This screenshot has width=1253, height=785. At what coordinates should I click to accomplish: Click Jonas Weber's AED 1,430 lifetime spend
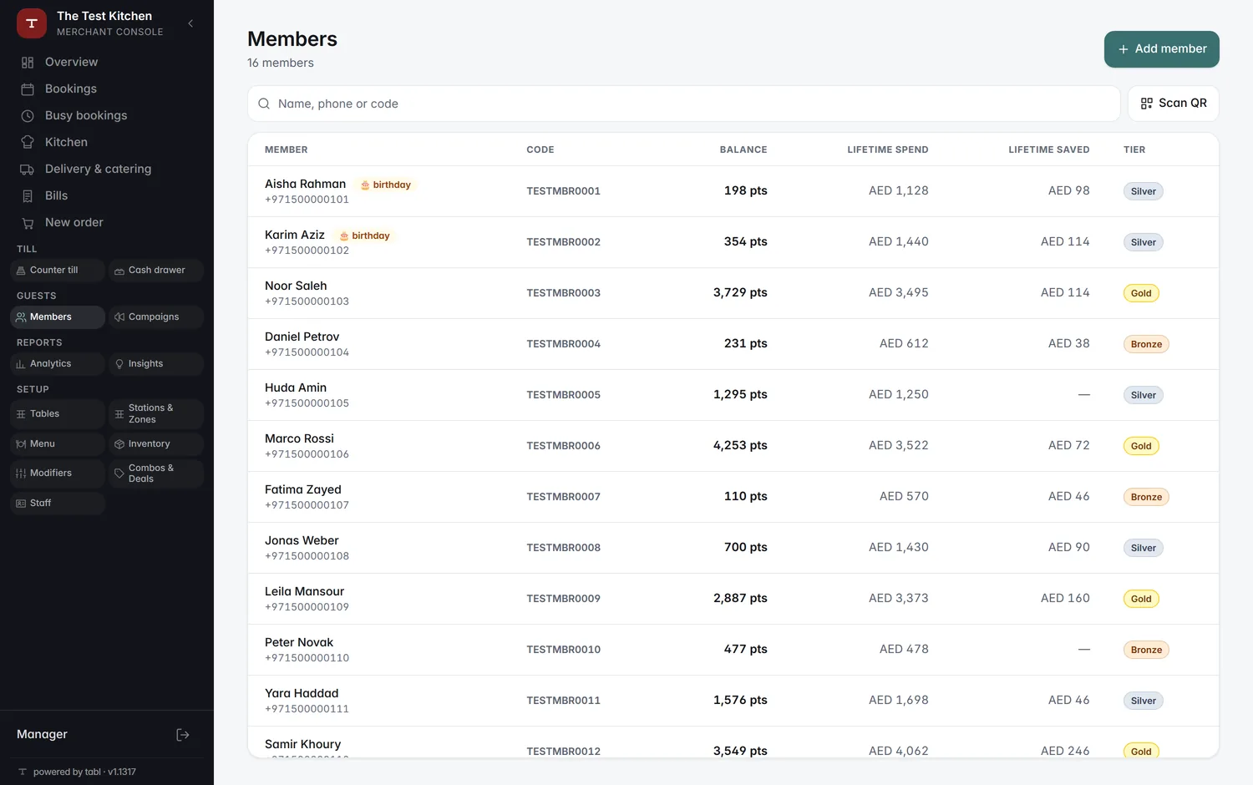tap(899, 547)
